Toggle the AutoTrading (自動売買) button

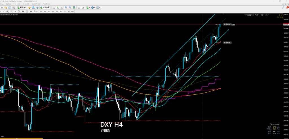click(45, 7)
